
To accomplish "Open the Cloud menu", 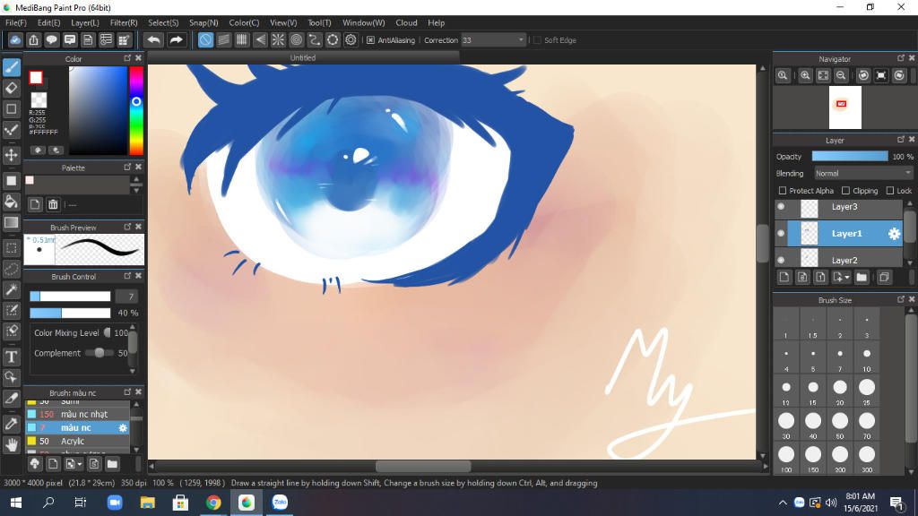I will tap(406, 22).
